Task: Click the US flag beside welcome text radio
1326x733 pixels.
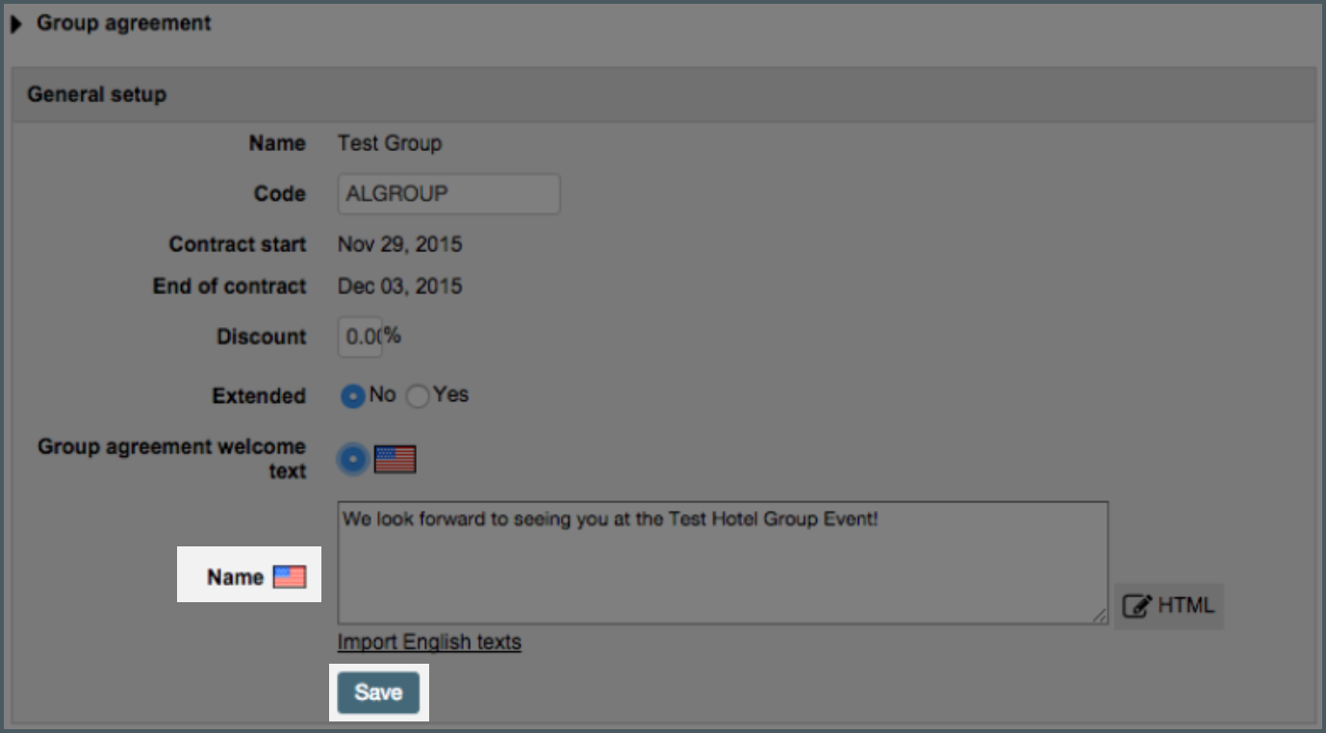Action: coord(395,460)
